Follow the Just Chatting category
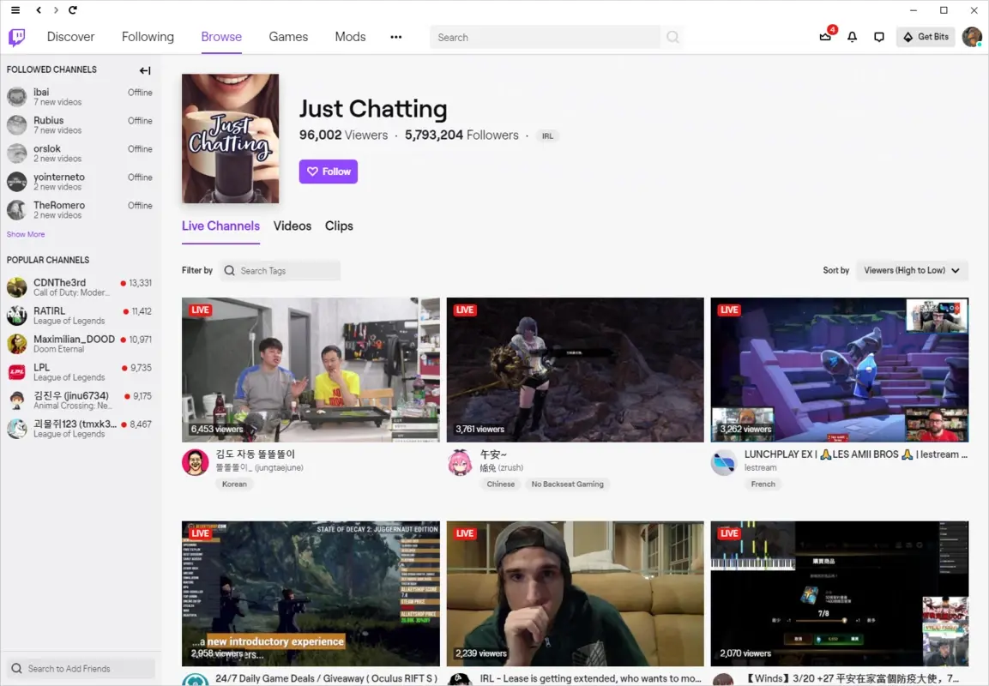Viewport: 989px width, 686px height. point(328,171)
